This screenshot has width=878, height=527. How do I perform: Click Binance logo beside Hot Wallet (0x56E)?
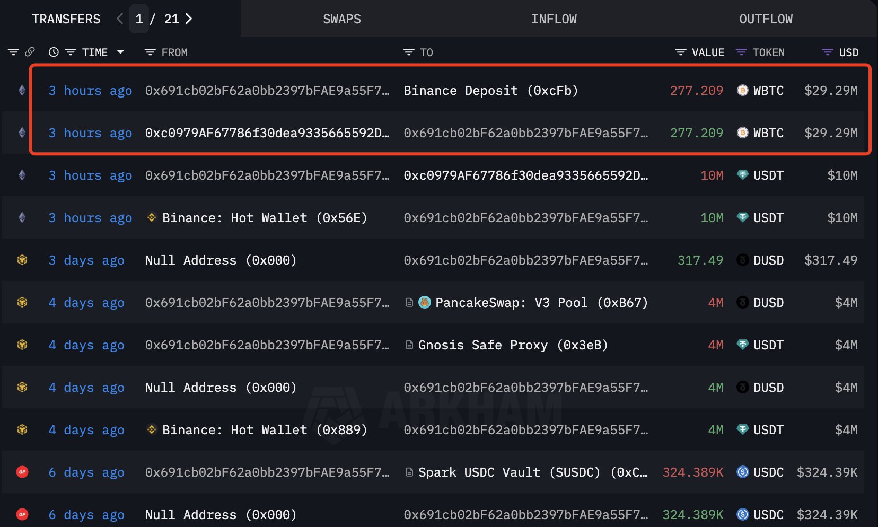pyautogui.click(x=152, y=217)
